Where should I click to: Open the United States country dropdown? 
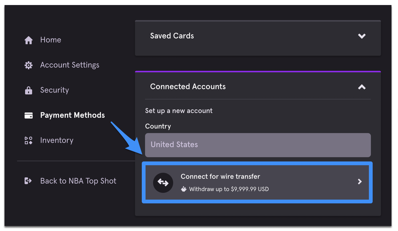(258, 145)
